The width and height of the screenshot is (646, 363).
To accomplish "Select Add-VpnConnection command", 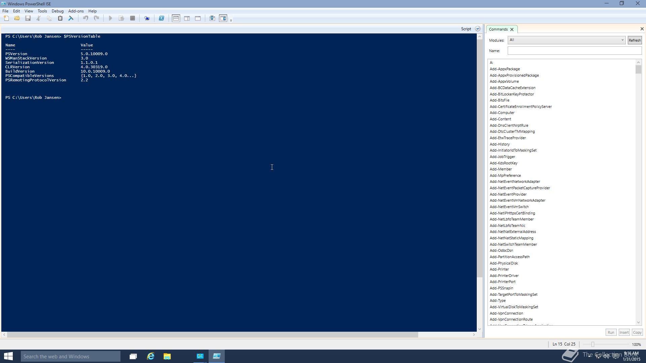I will 506,313.
